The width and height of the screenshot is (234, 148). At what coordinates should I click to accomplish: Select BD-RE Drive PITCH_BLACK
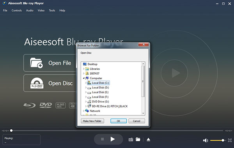tap(110, 106)
